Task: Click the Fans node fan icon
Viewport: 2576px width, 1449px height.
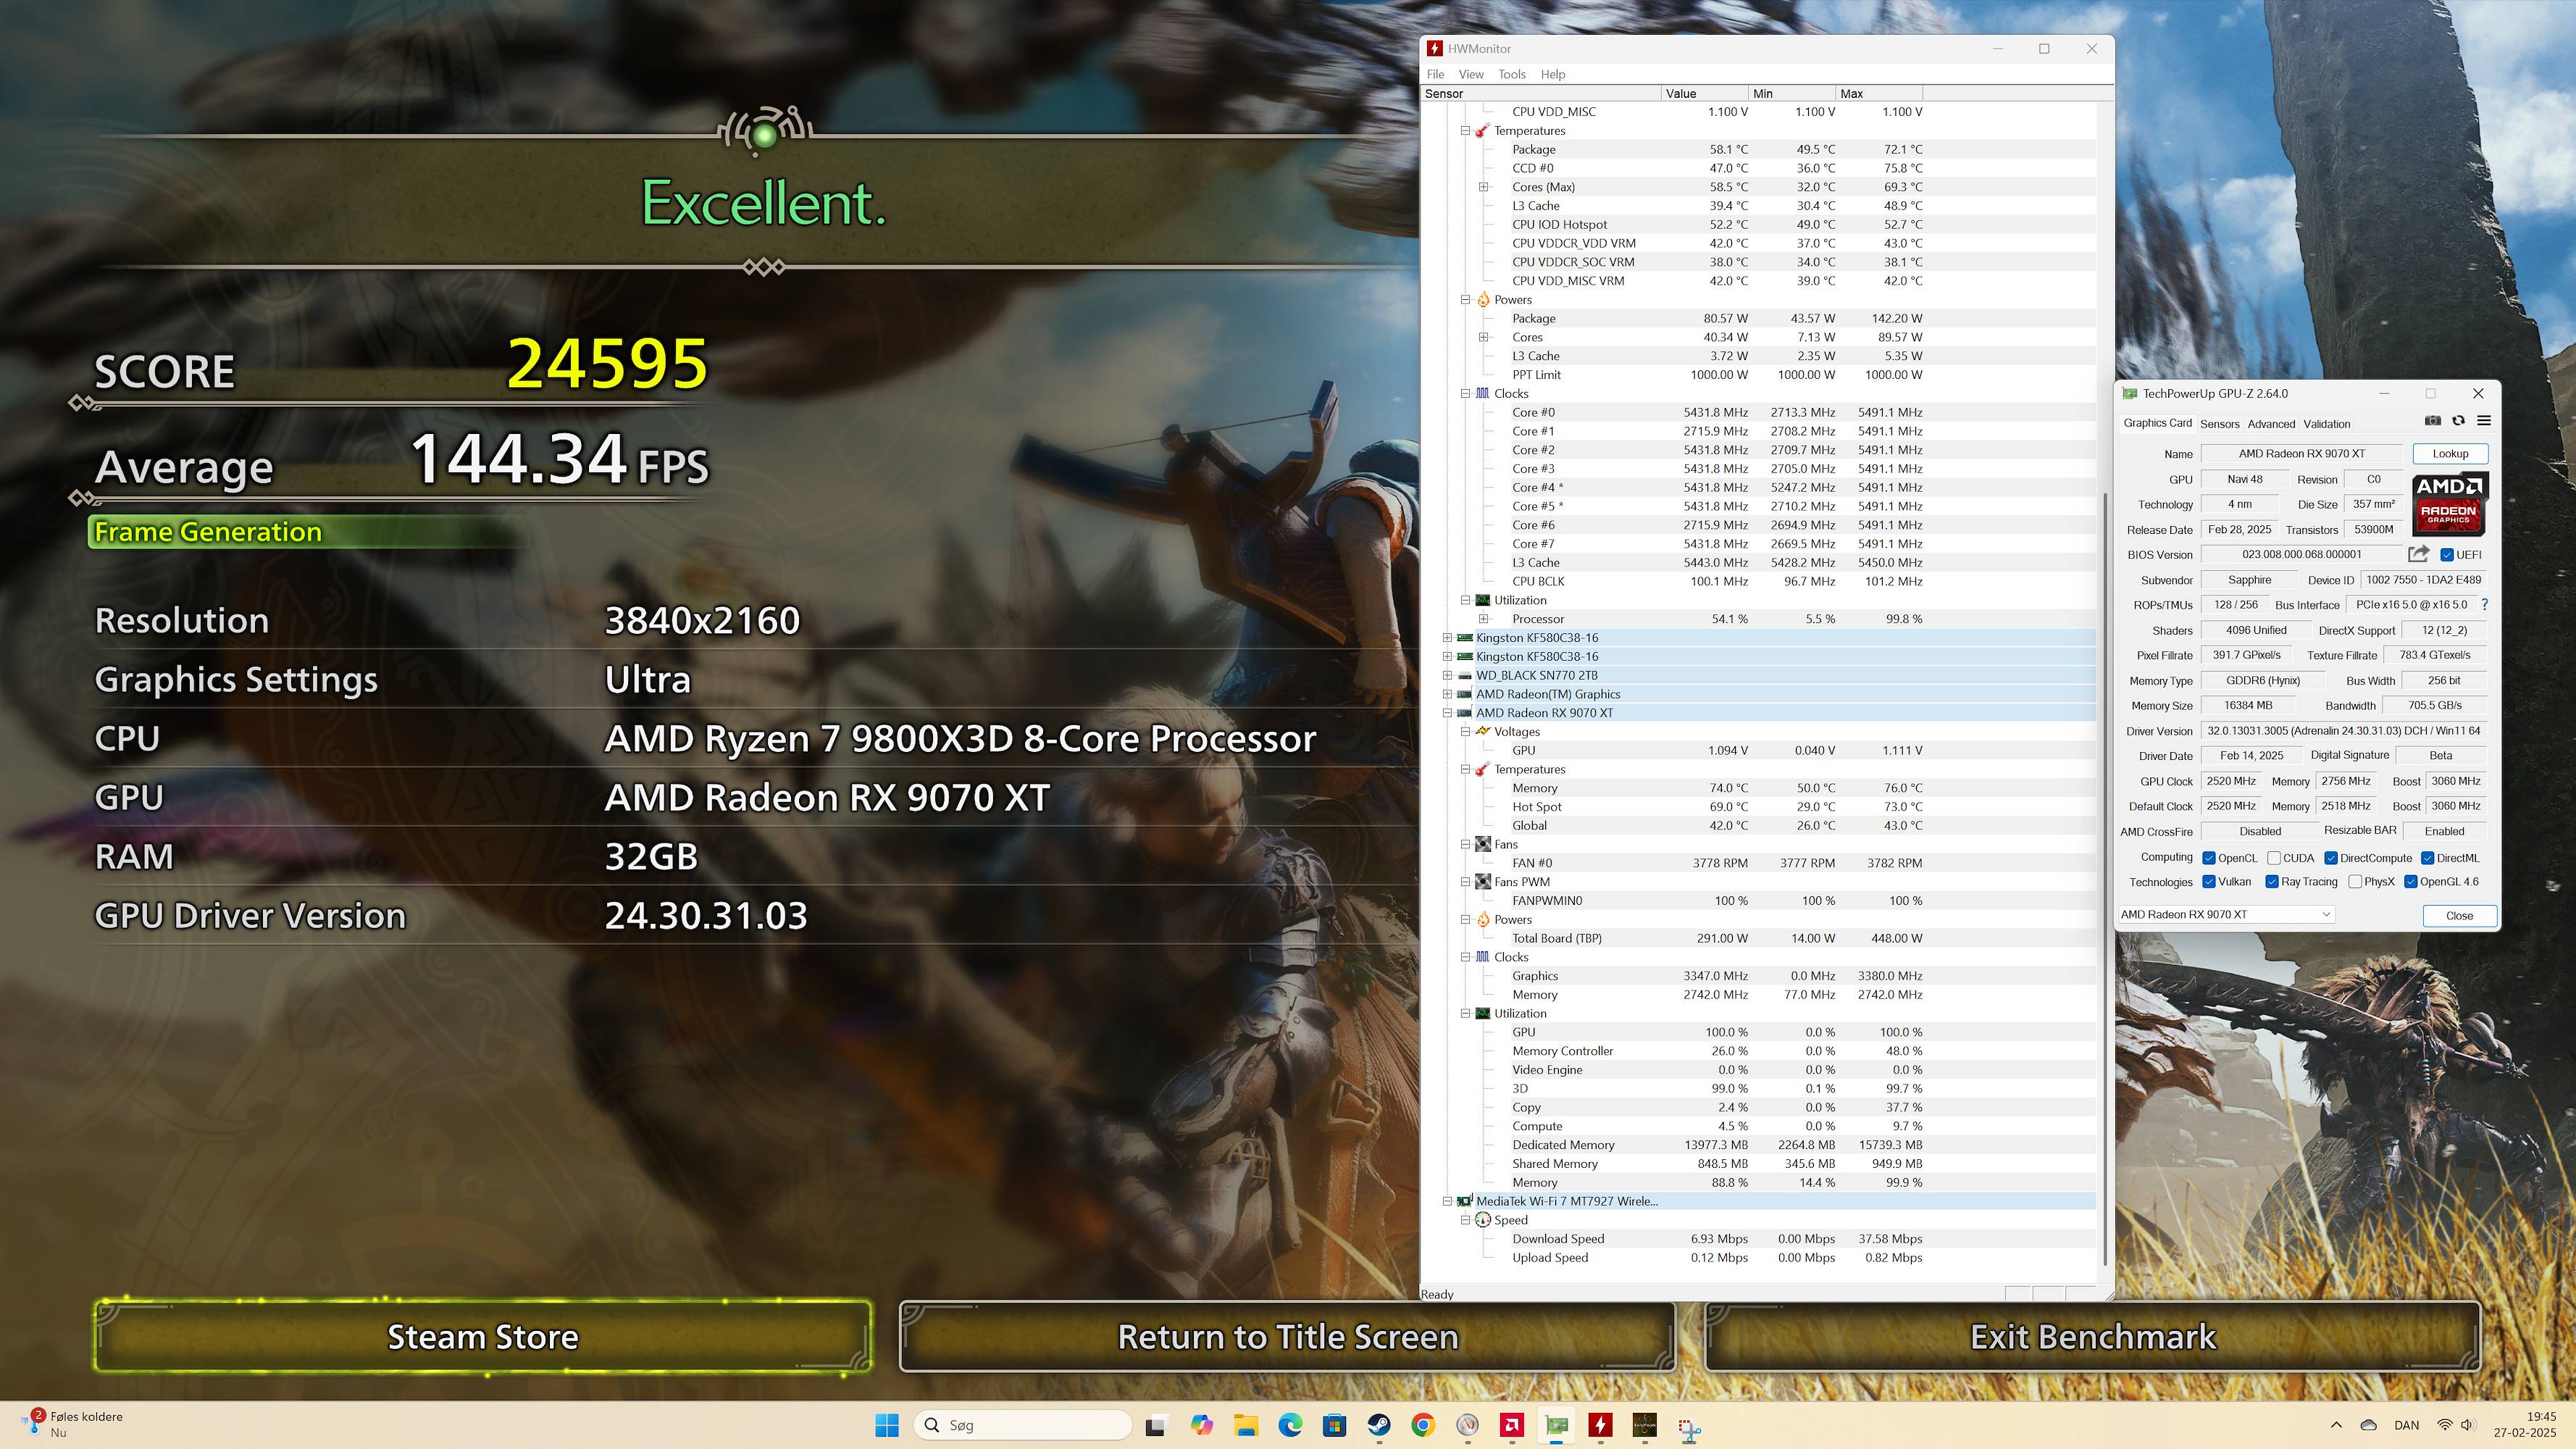Action: [x=1483, y=845]
